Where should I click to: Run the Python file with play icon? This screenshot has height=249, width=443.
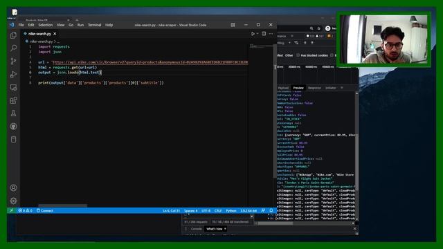pyautogui.click(x=253, y=34)
